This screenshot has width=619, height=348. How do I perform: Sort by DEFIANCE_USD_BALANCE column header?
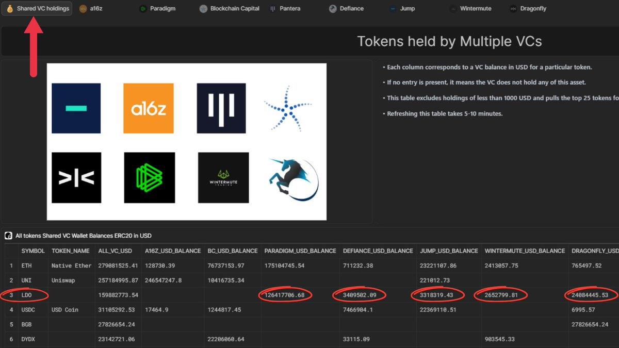click(x=378, y=251)
